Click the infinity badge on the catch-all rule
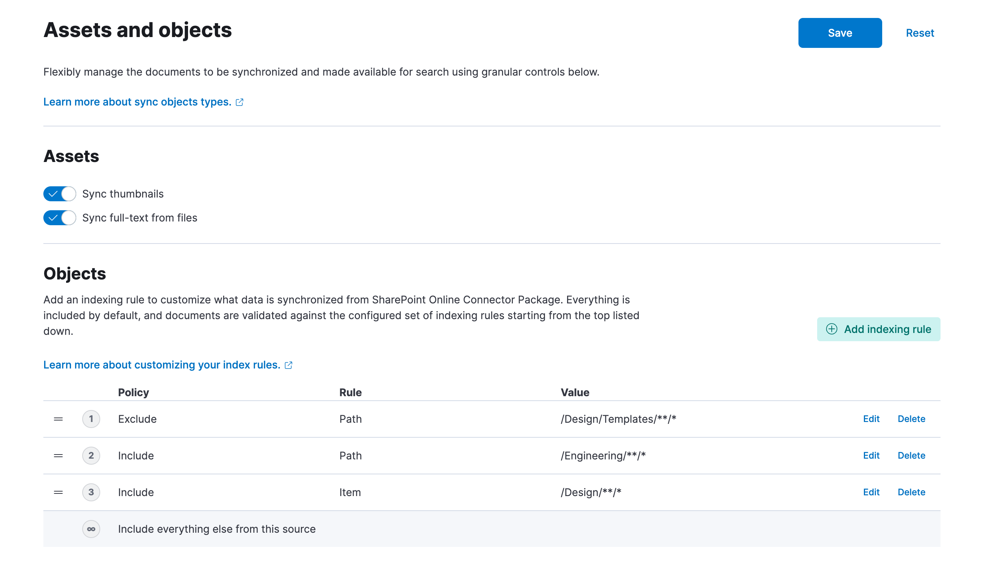This screenshot has height=575, width=982. (91, 529)
